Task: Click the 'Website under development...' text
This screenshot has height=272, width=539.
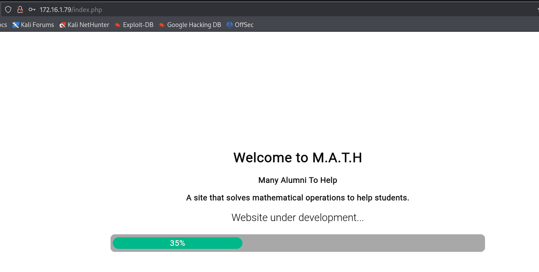Action: tap(298, 218)
